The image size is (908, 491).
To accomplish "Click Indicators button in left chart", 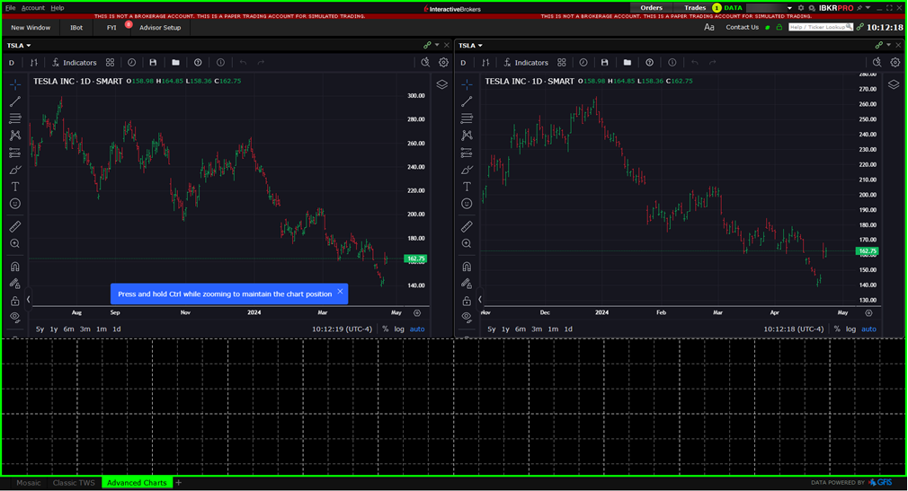I will coord(74,63).
